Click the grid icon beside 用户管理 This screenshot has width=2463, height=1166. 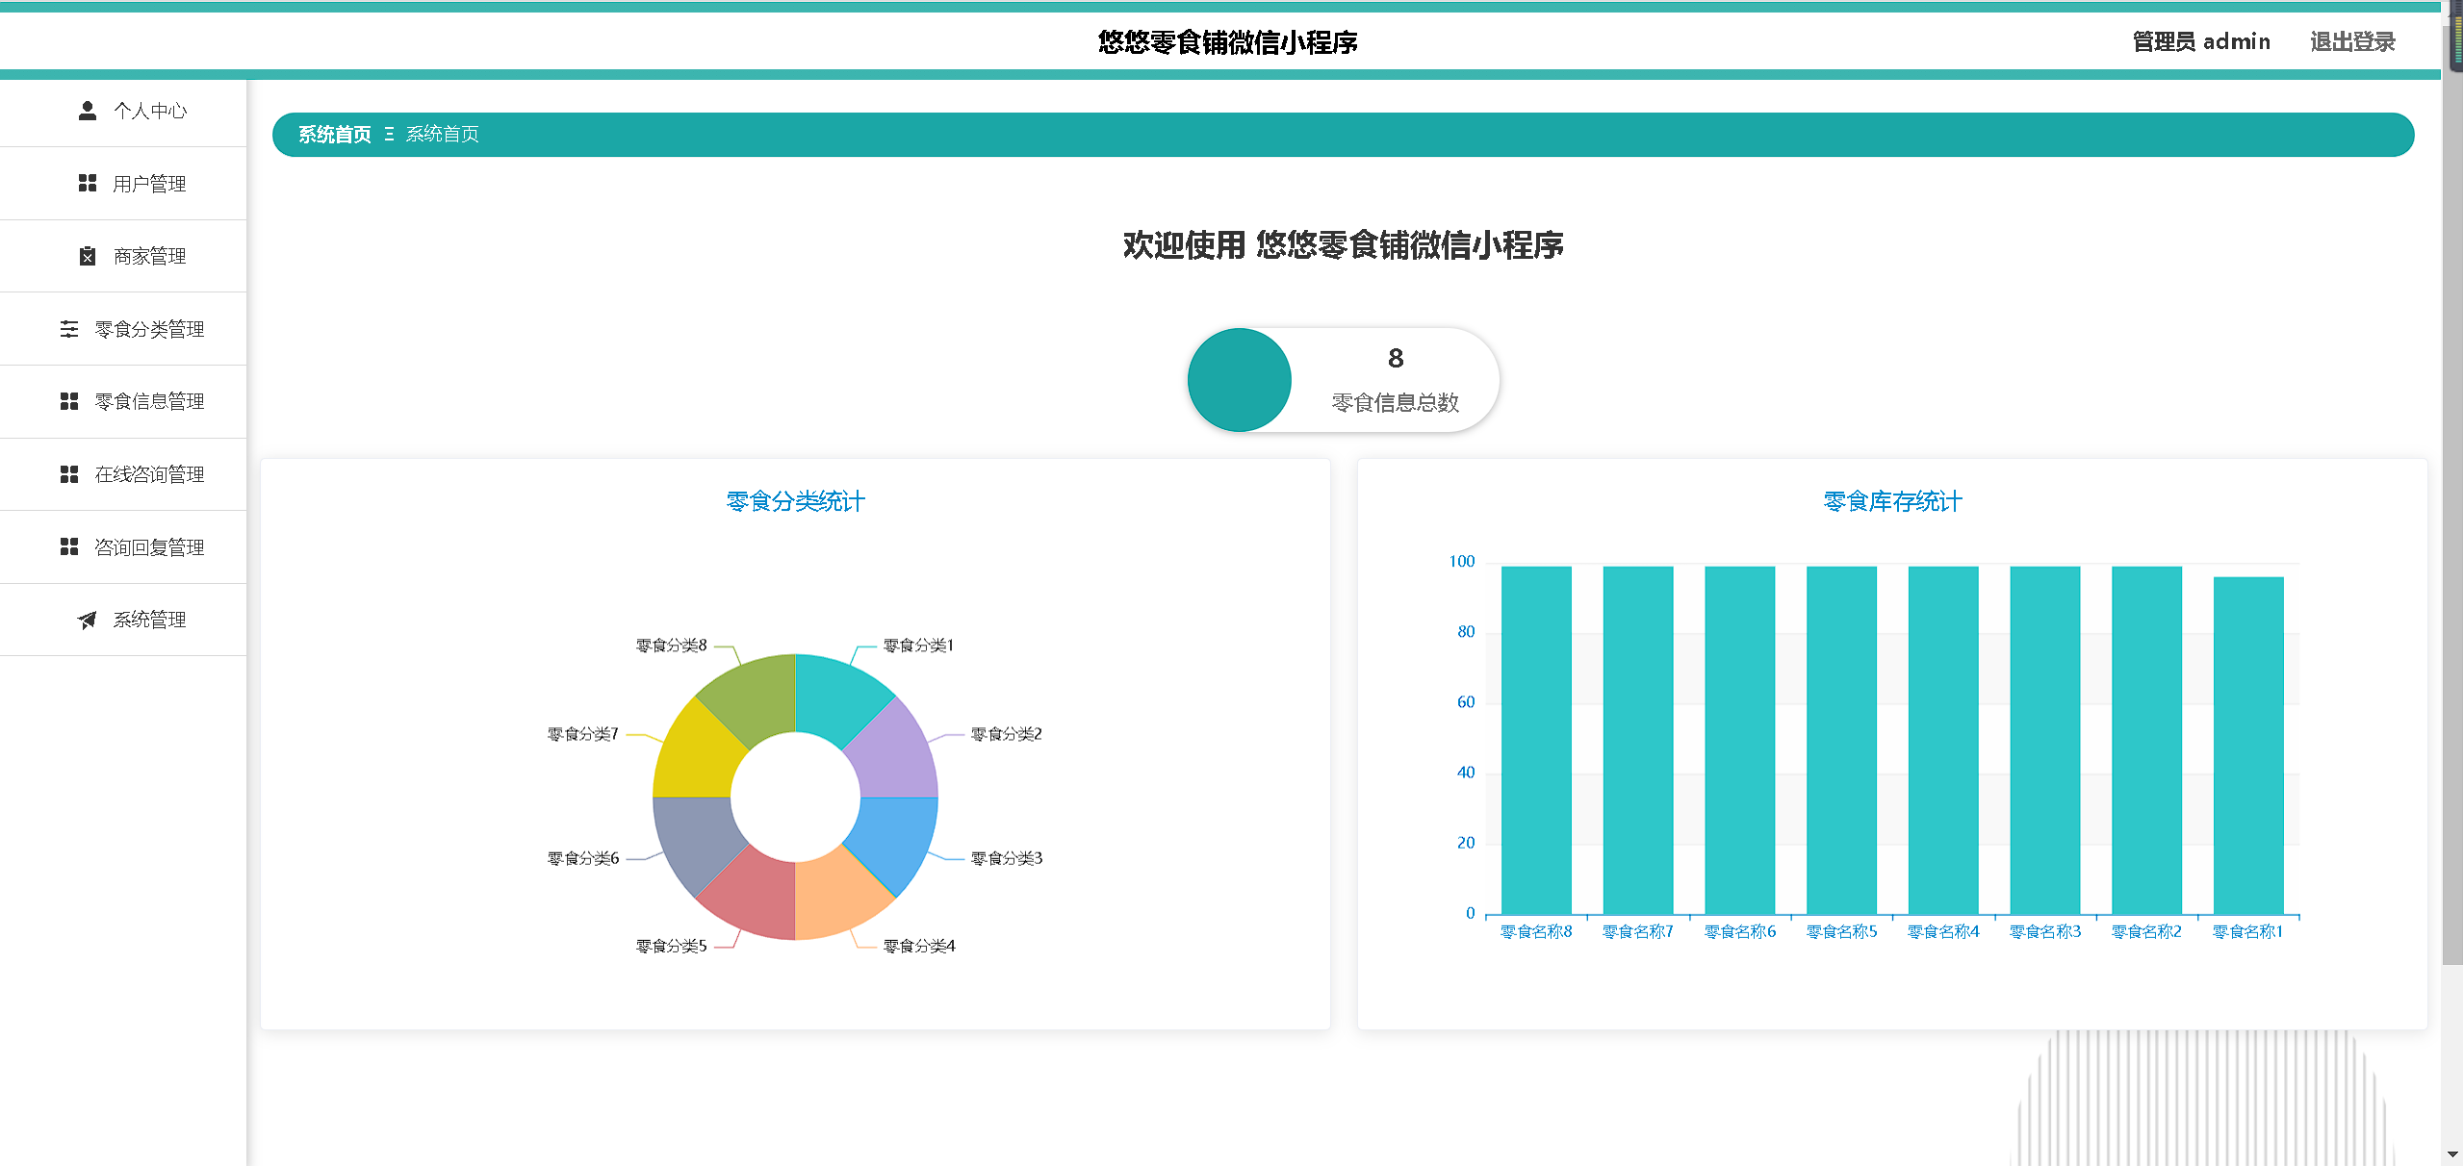(x=88, y=183)
